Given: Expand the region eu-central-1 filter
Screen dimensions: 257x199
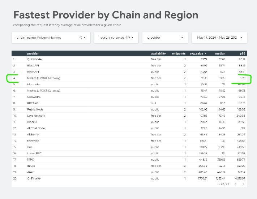Looking at the screenshot, I should (x=116, y=38).
